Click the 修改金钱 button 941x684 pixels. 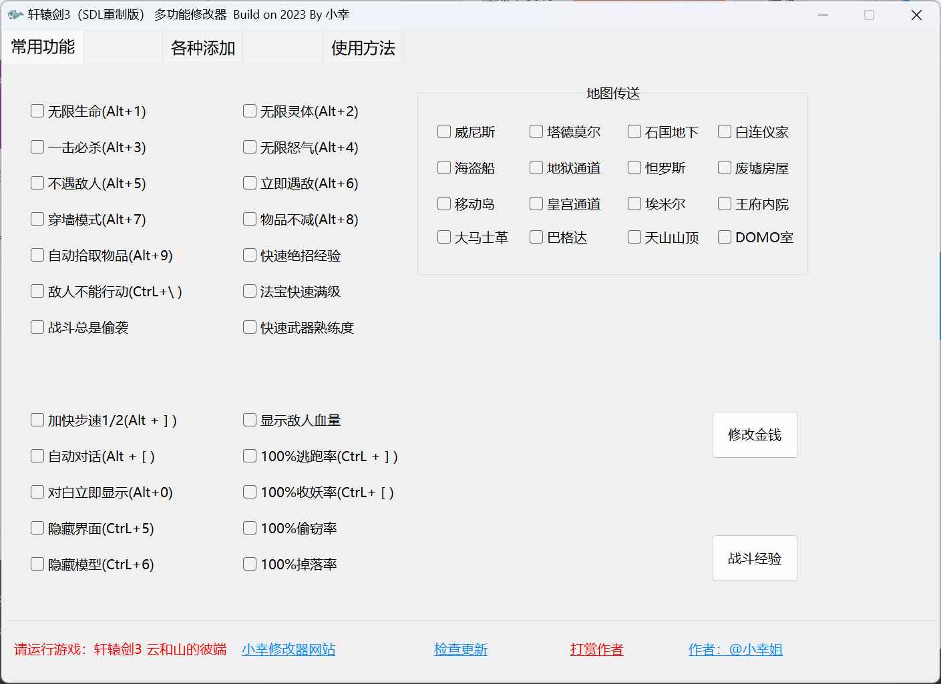coord(755,434)
